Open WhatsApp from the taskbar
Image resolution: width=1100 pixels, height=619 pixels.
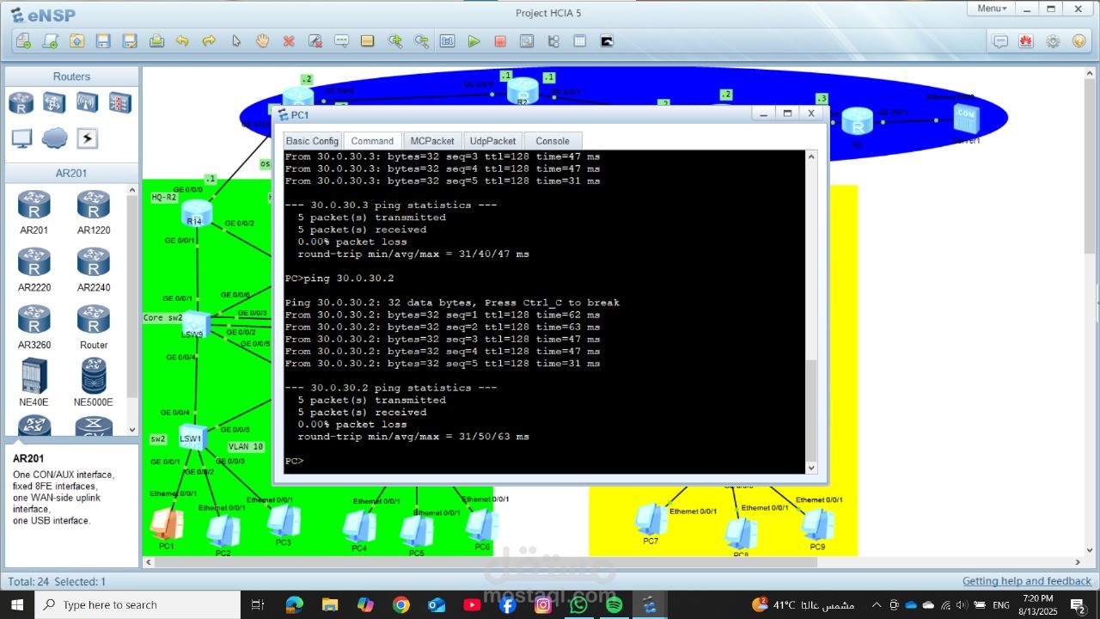pos(578,604)
